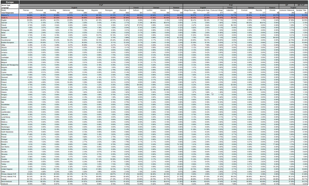Select the Scandinavian row label
Image resolution: width=309 pixels, height=186 pixels.
click(x=5, y=40)
